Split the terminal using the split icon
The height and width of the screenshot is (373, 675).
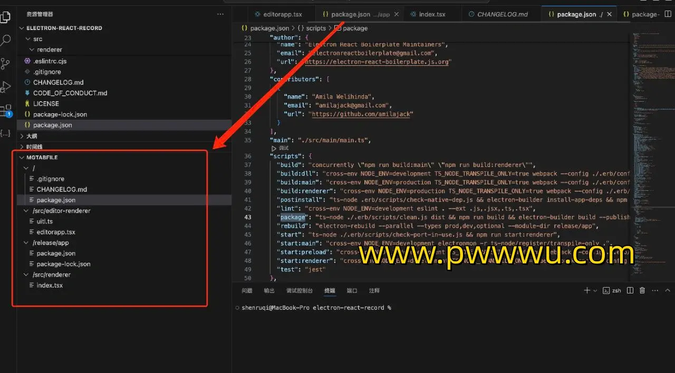click(x=630, y=290)
